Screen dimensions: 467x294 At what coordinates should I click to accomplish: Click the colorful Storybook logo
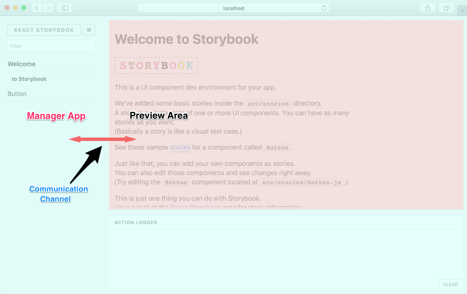(156, 65)
